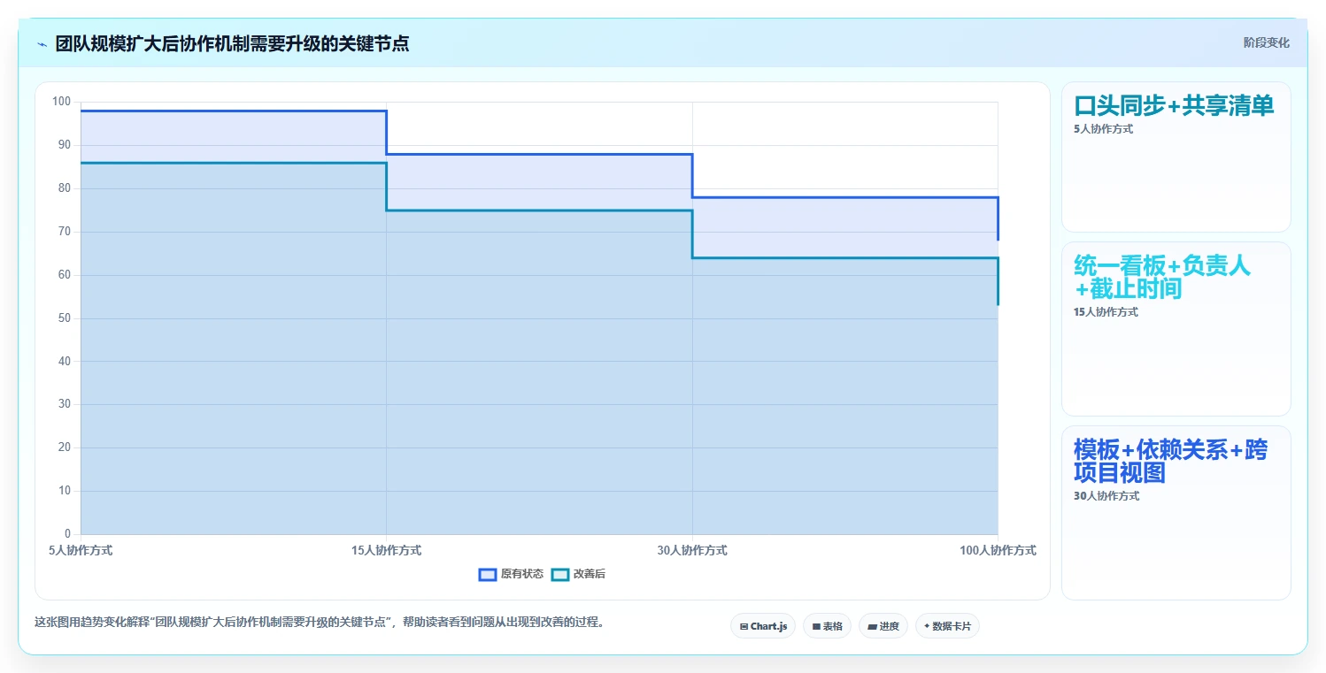Toggle the 改善后 legend item
The width and height of the screenshot is (1326, 673).
[x=578, y=574]
